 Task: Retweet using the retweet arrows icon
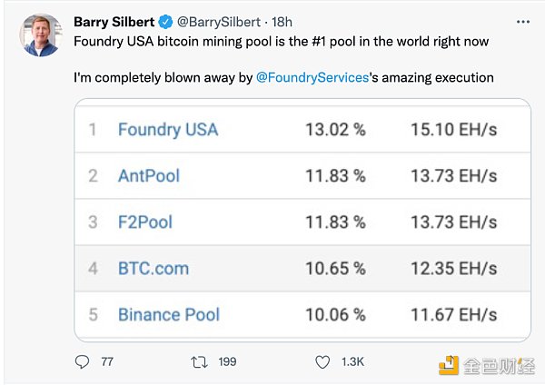(199, 362)
